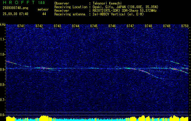The image size is (191, 121).
Task: Click the meteor count value 44
Action: coord(44,14)
